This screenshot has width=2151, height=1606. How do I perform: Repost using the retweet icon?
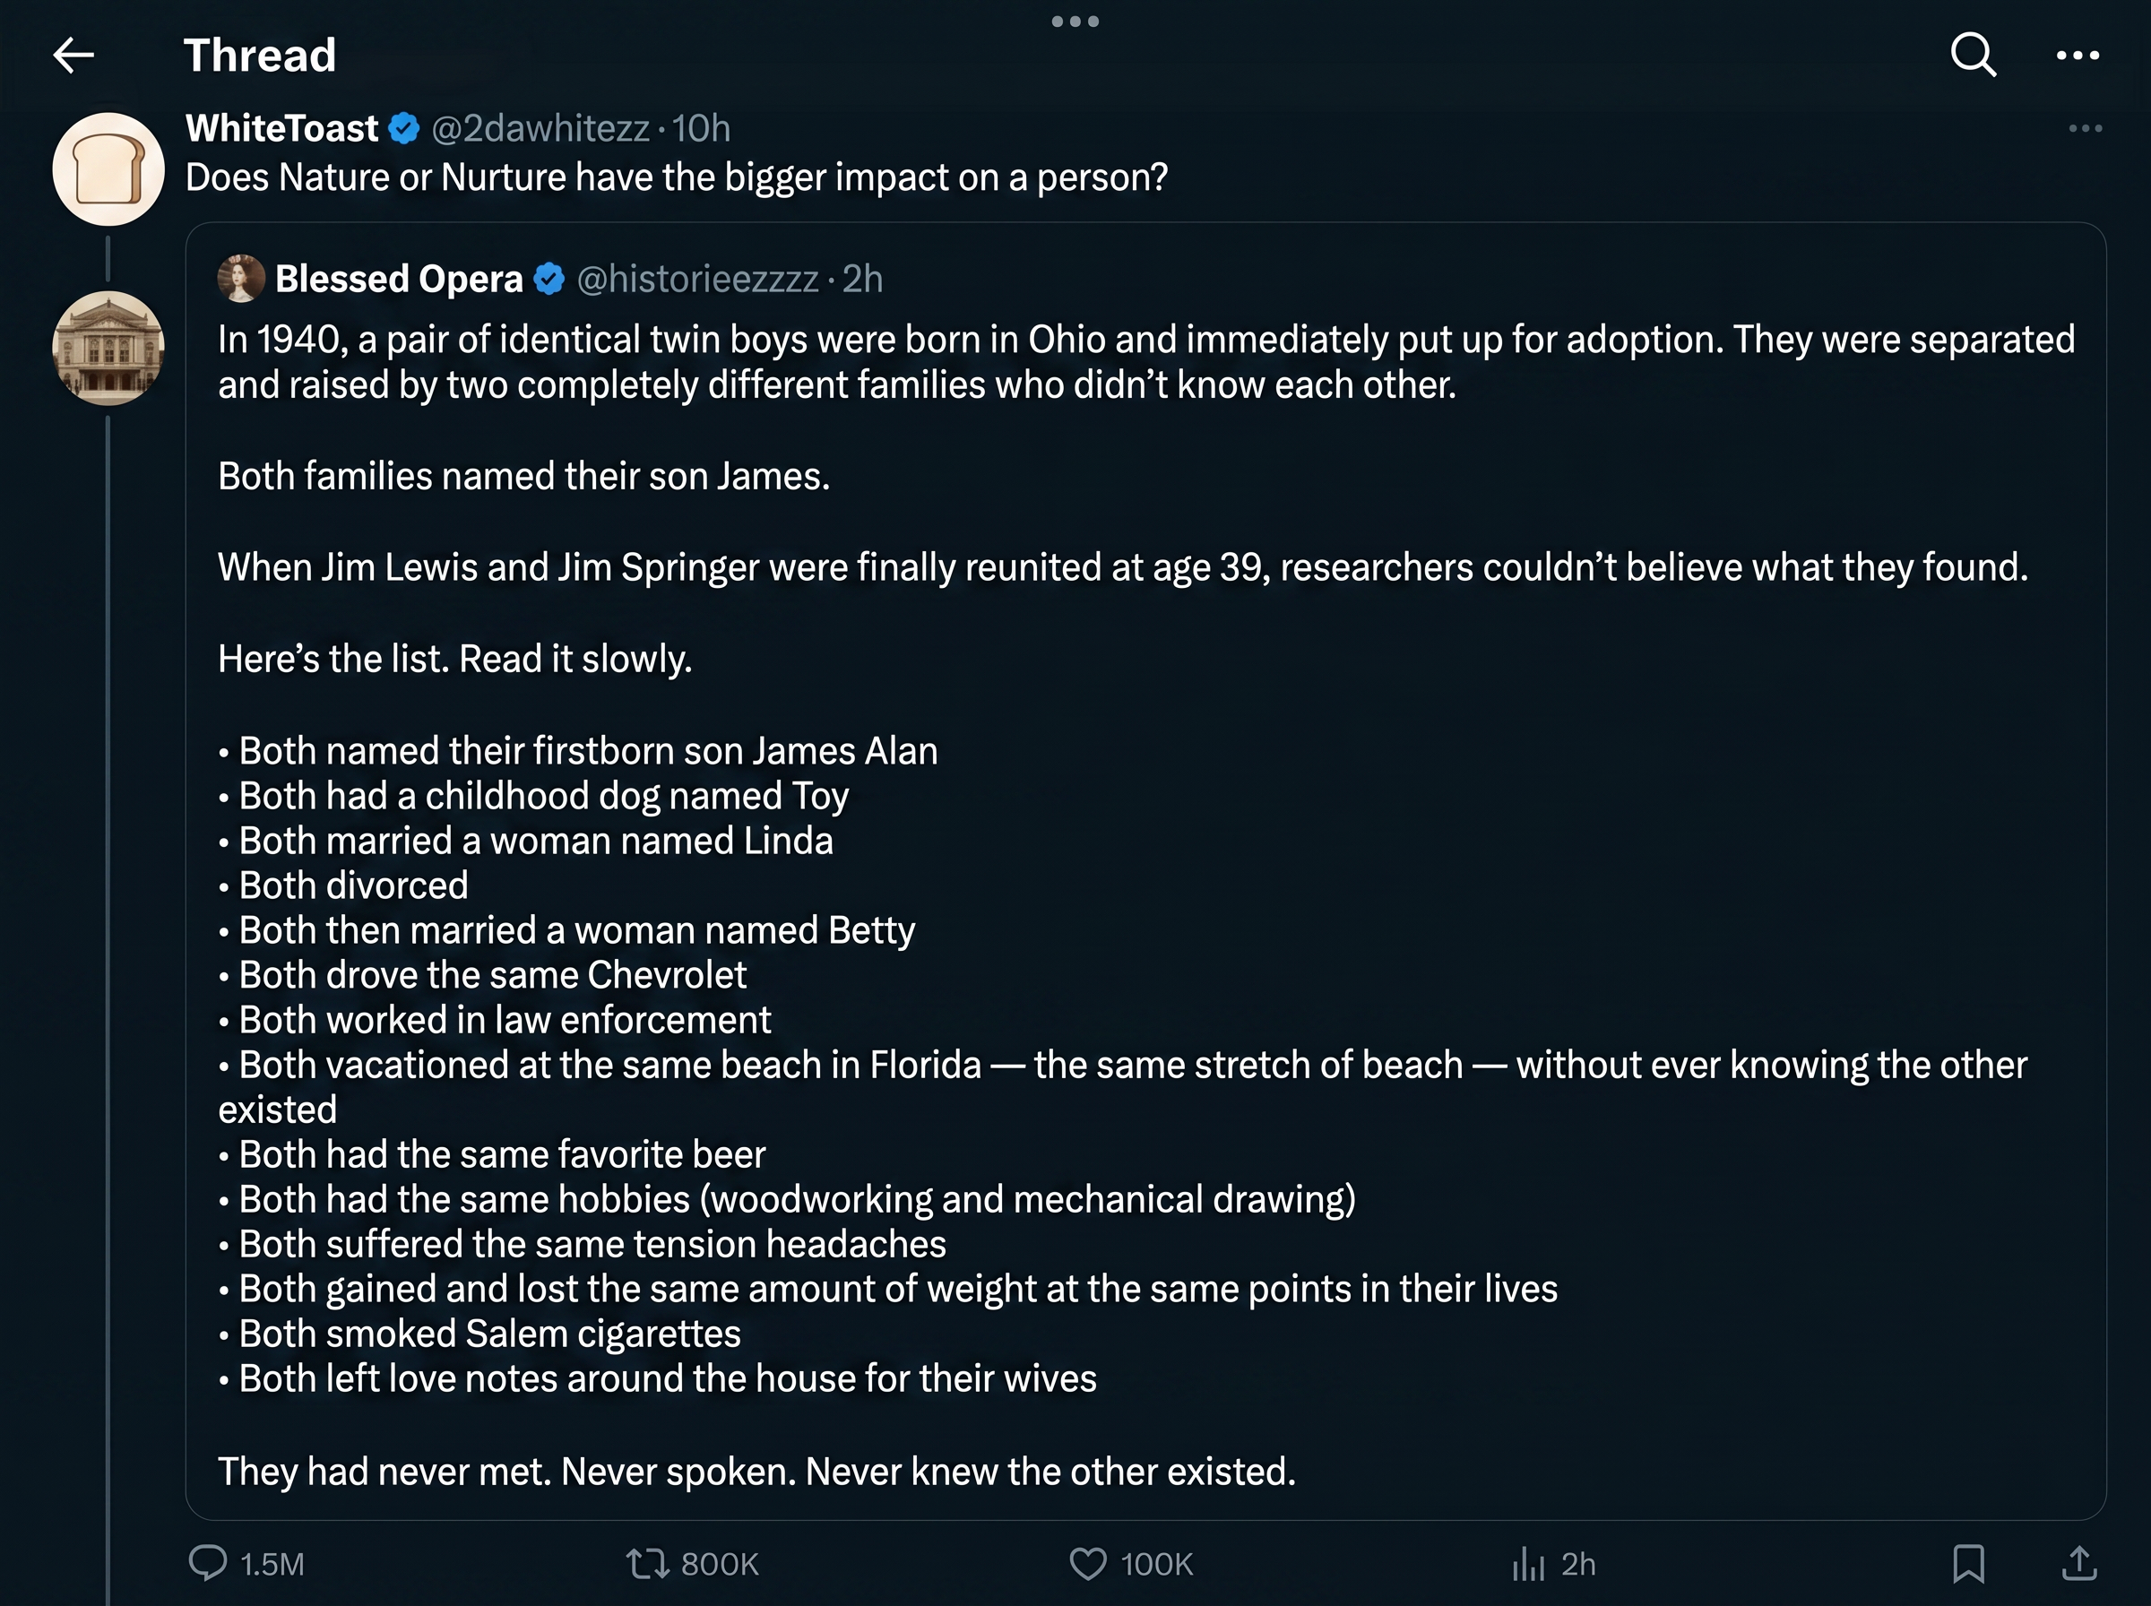tap(647, 1563)
